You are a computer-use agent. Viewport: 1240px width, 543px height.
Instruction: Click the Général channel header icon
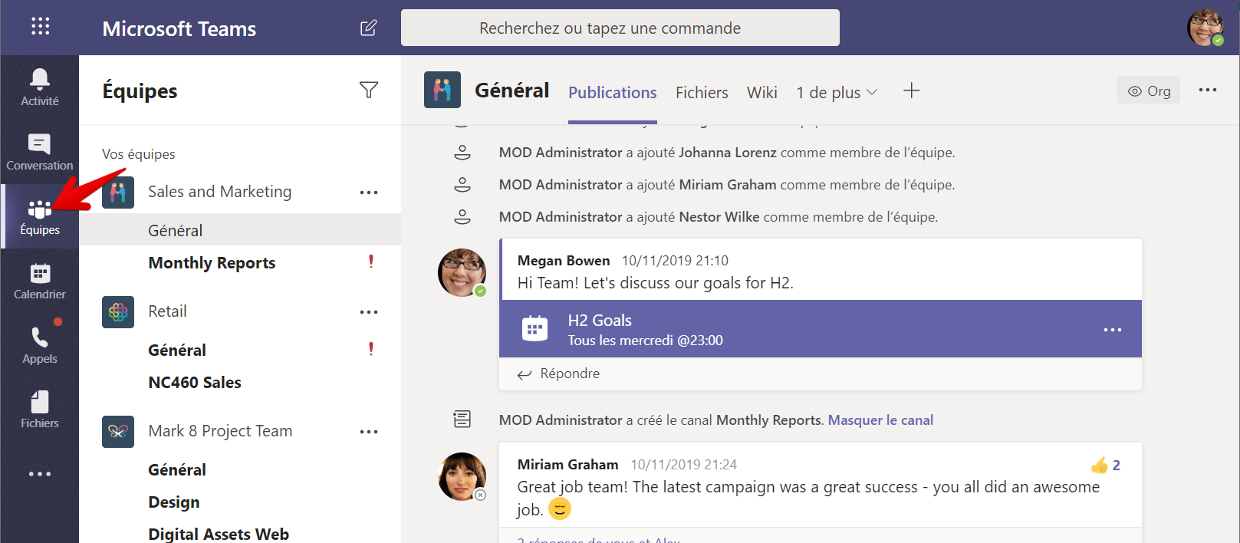442,90
